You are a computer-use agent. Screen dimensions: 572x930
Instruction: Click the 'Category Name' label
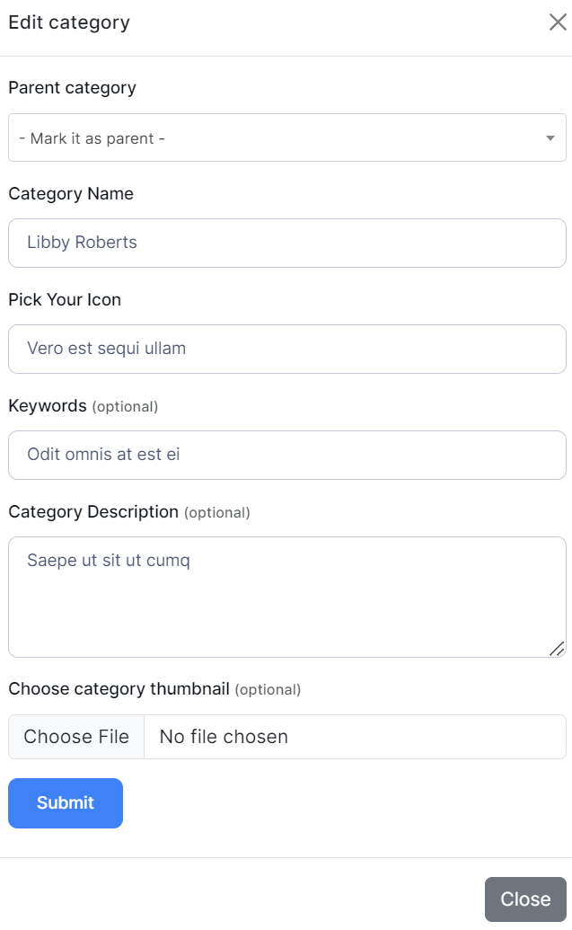coord(71,194)
